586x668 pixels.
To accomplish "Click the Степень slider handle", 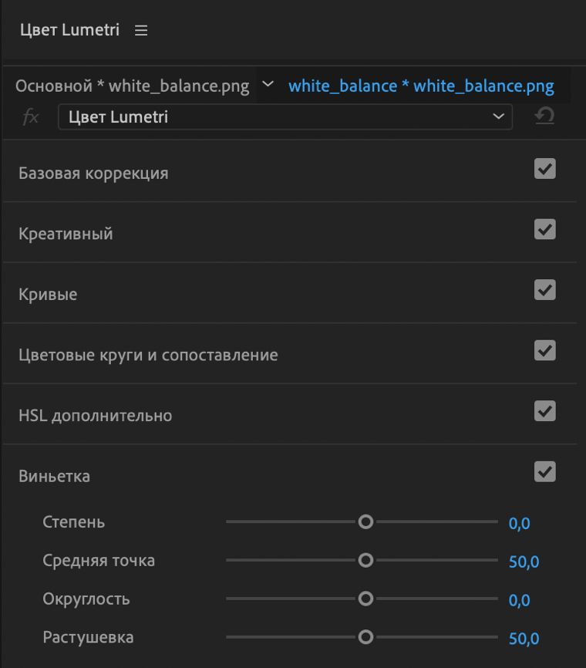I will tap(366, 522).
